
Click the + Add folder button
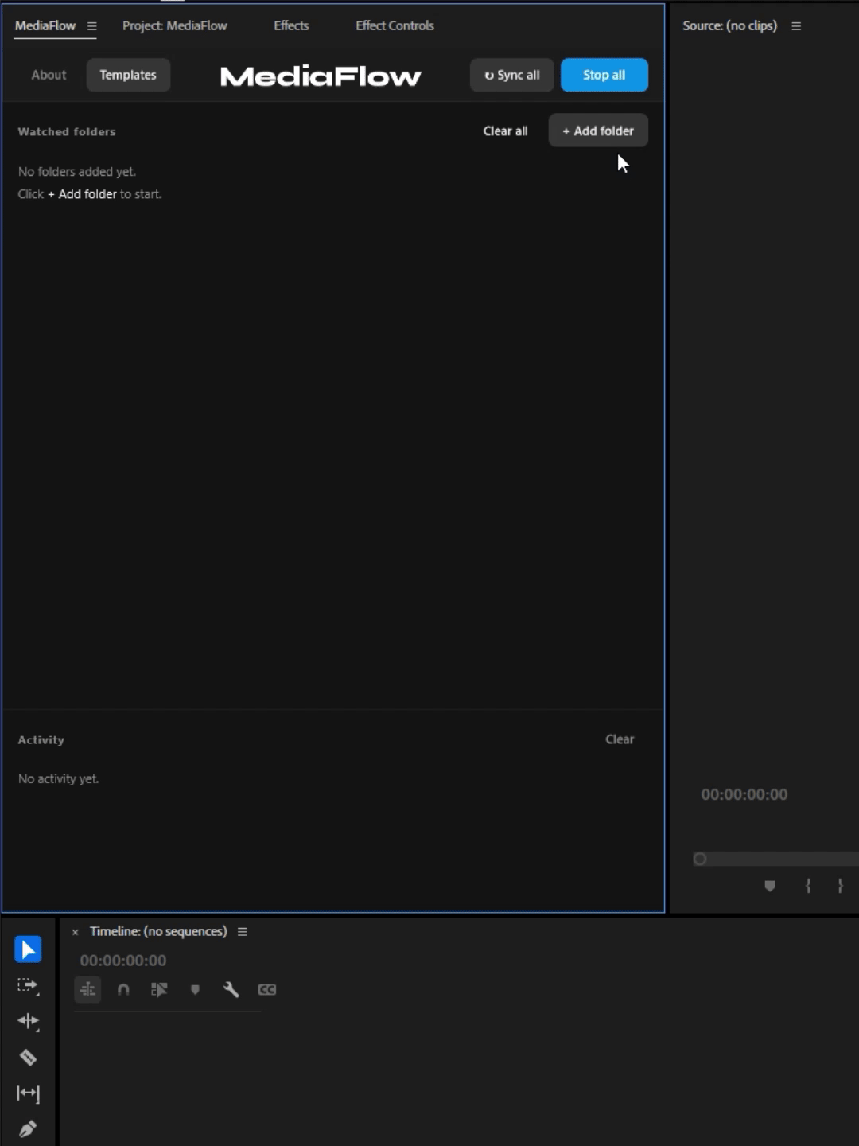pos(598,131)
